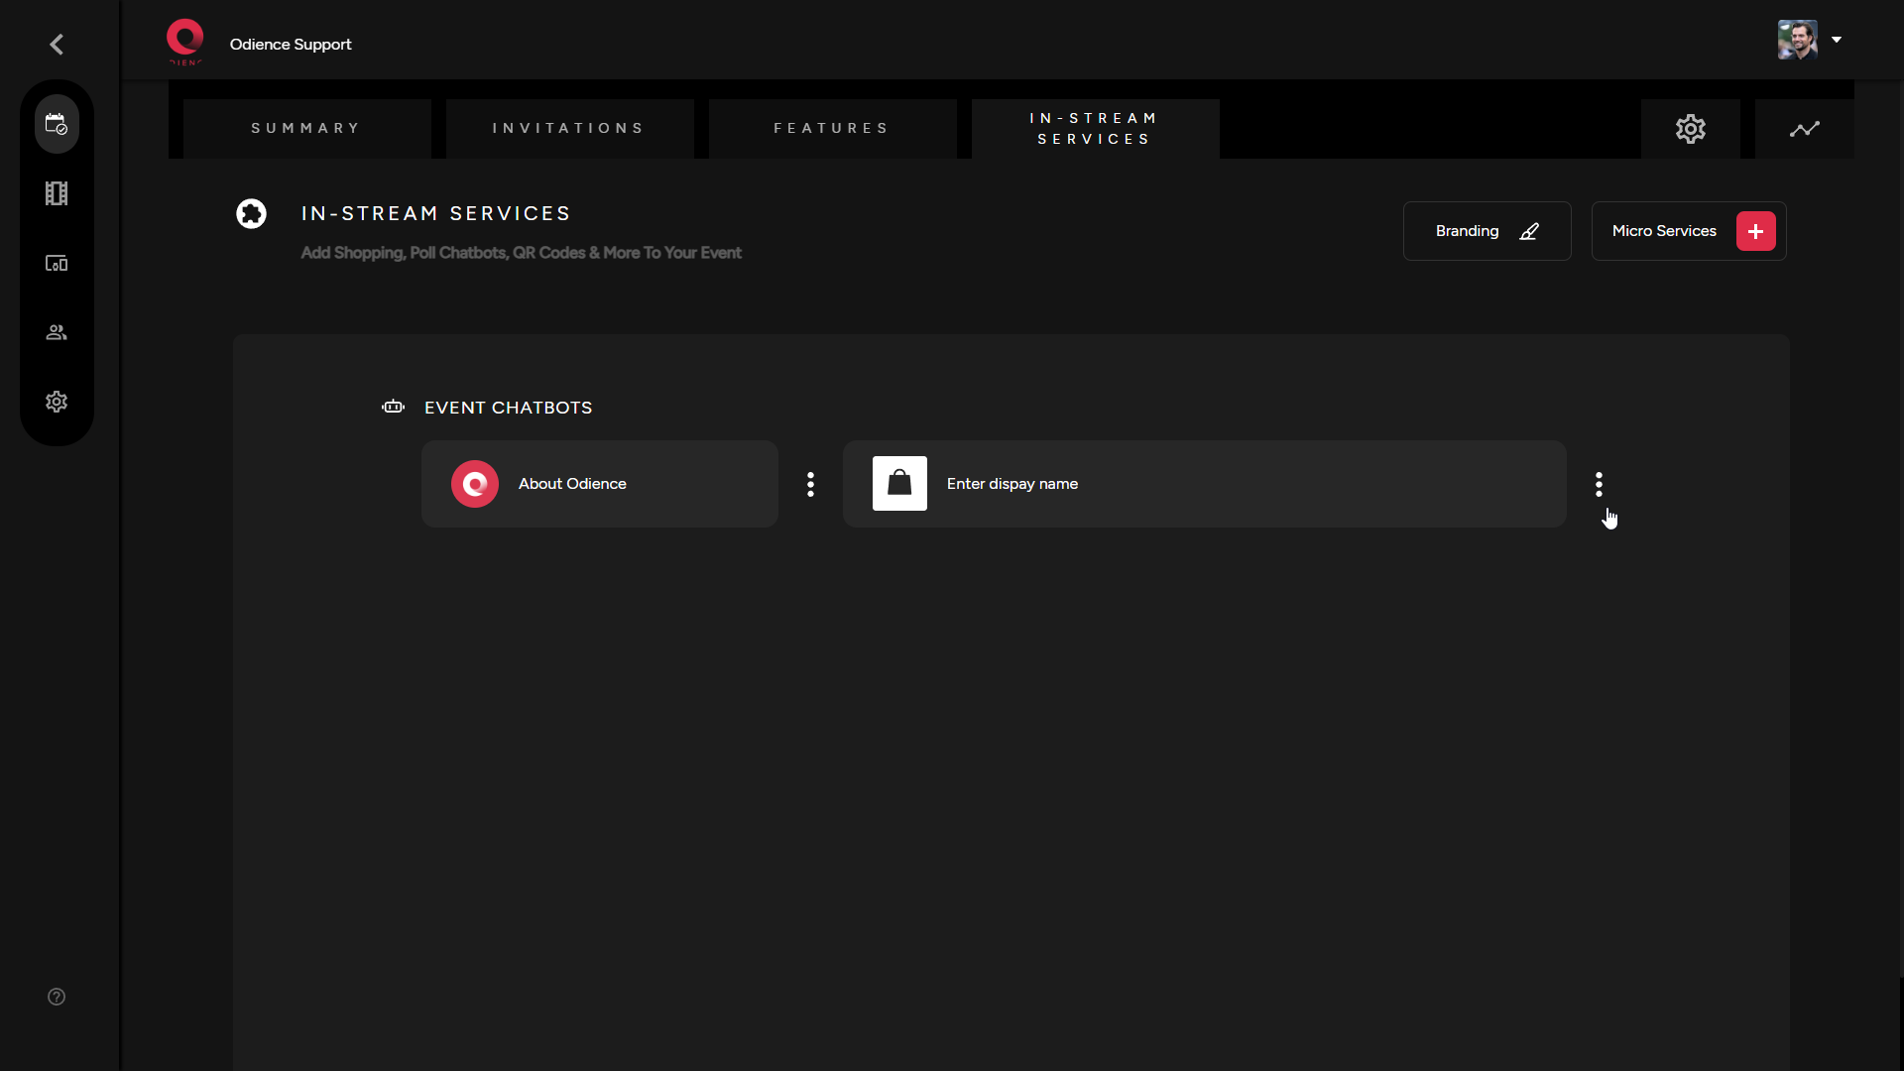Click the back arrow in sidebar

point(57,45)
